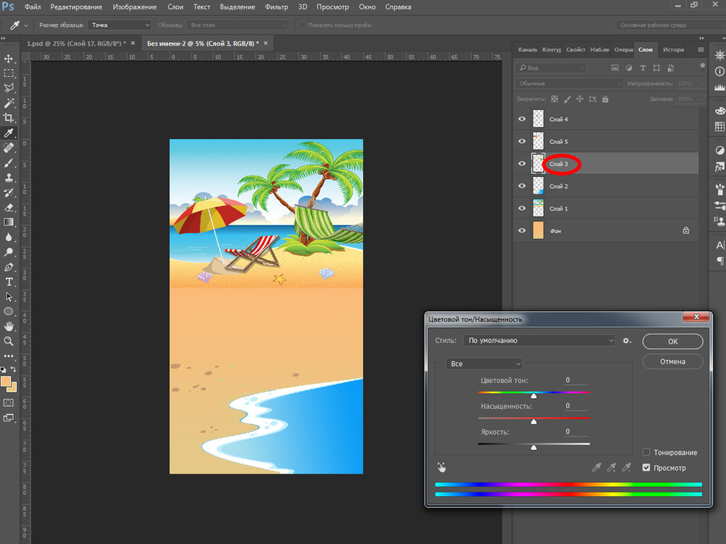Select the Move tool

pyautogui.click(x=9, y=58)
